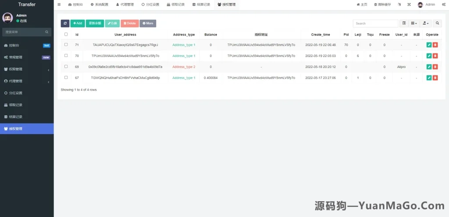Click the Transfer logo title
This screenshot has width=449, height=217.
pyautogui.click(x=27, y=4)
